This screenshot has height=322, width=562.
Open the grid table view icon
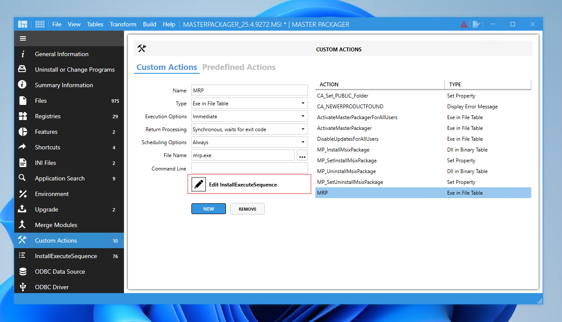pyautogui.click(x=40, y=24)
